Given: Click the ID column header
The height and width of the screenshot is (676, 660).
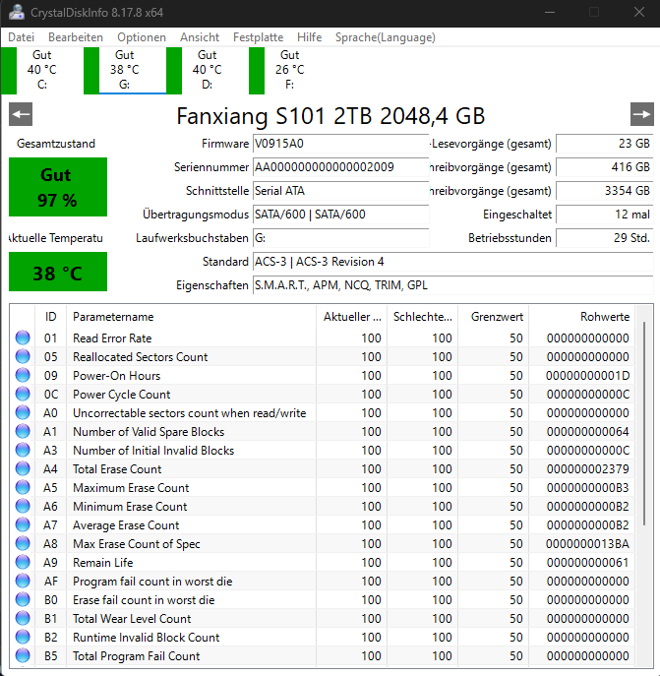Looking at the screenshot, I should (x=50, y=317).
